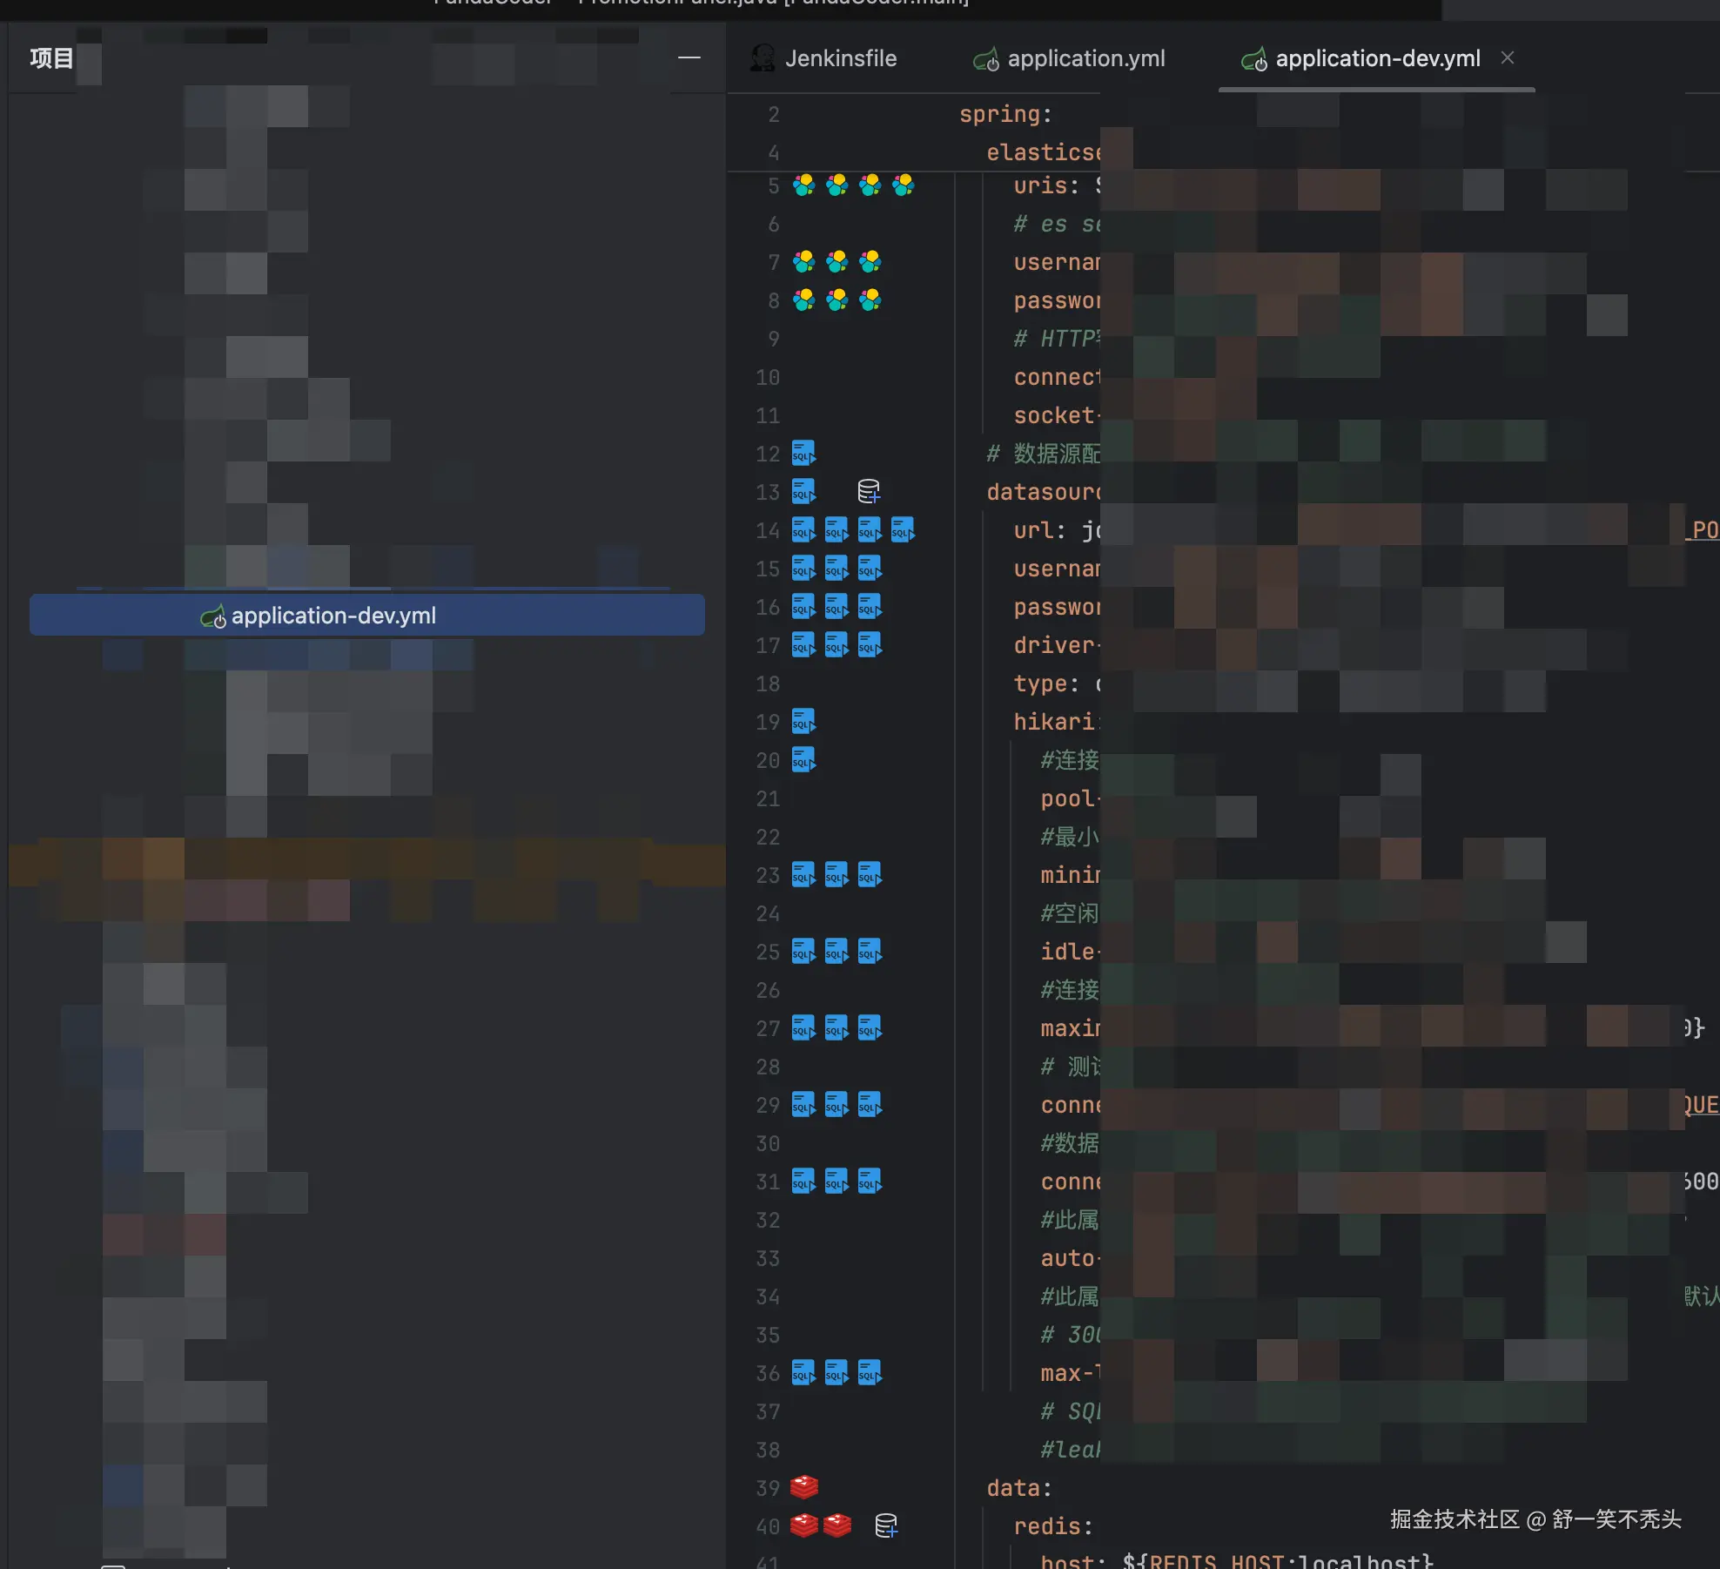This screenshot has height=1569, width=1720.
Task: Click the first SQL icon on line 23
Action: 803,875
